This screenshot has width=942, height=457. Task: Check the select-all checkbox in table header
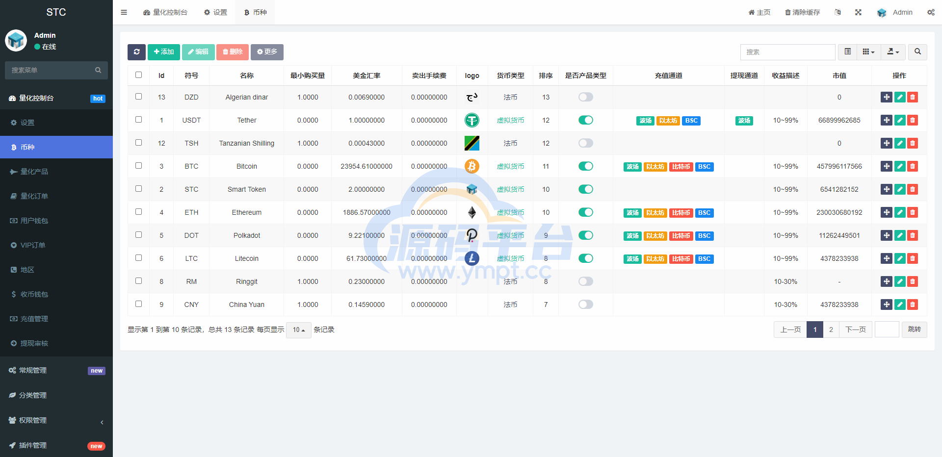138,75
